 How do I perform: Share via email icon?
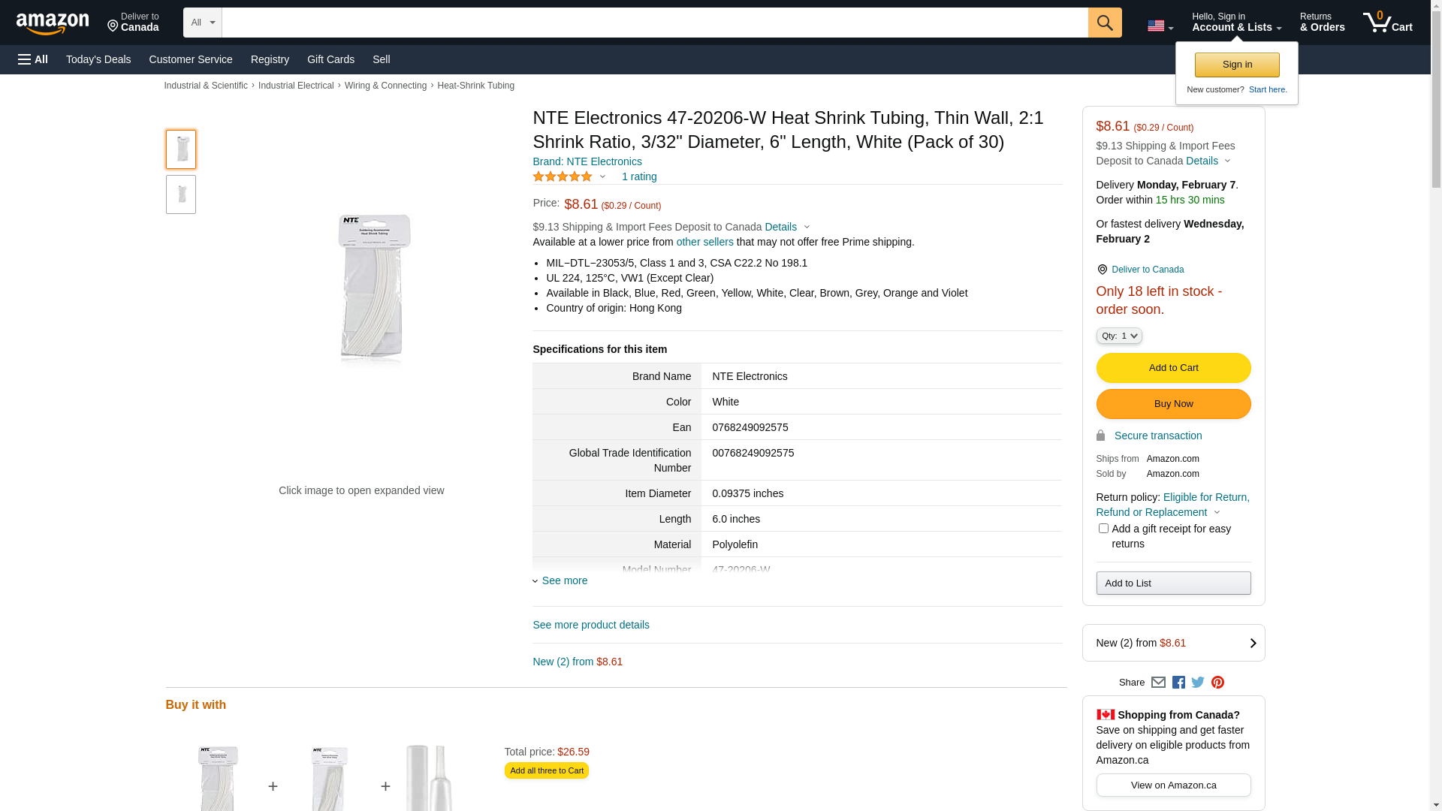pyautogui.click(x=1158, y=683)
